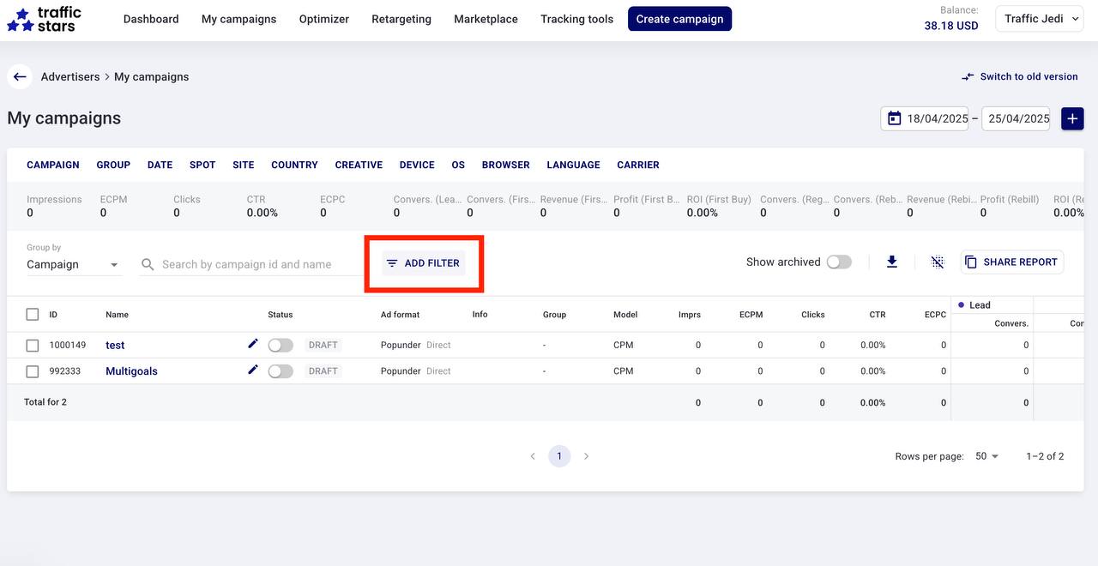Open Rows per page dropdown
The width and height of the screenshot is (1098, 566).
pyautogui.click(x=987, y=456)
